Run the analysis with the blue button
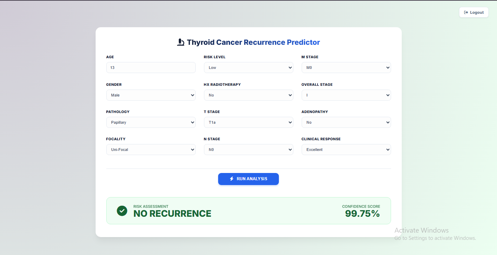The width and height of the screenshot is (497, 255). 248,179
